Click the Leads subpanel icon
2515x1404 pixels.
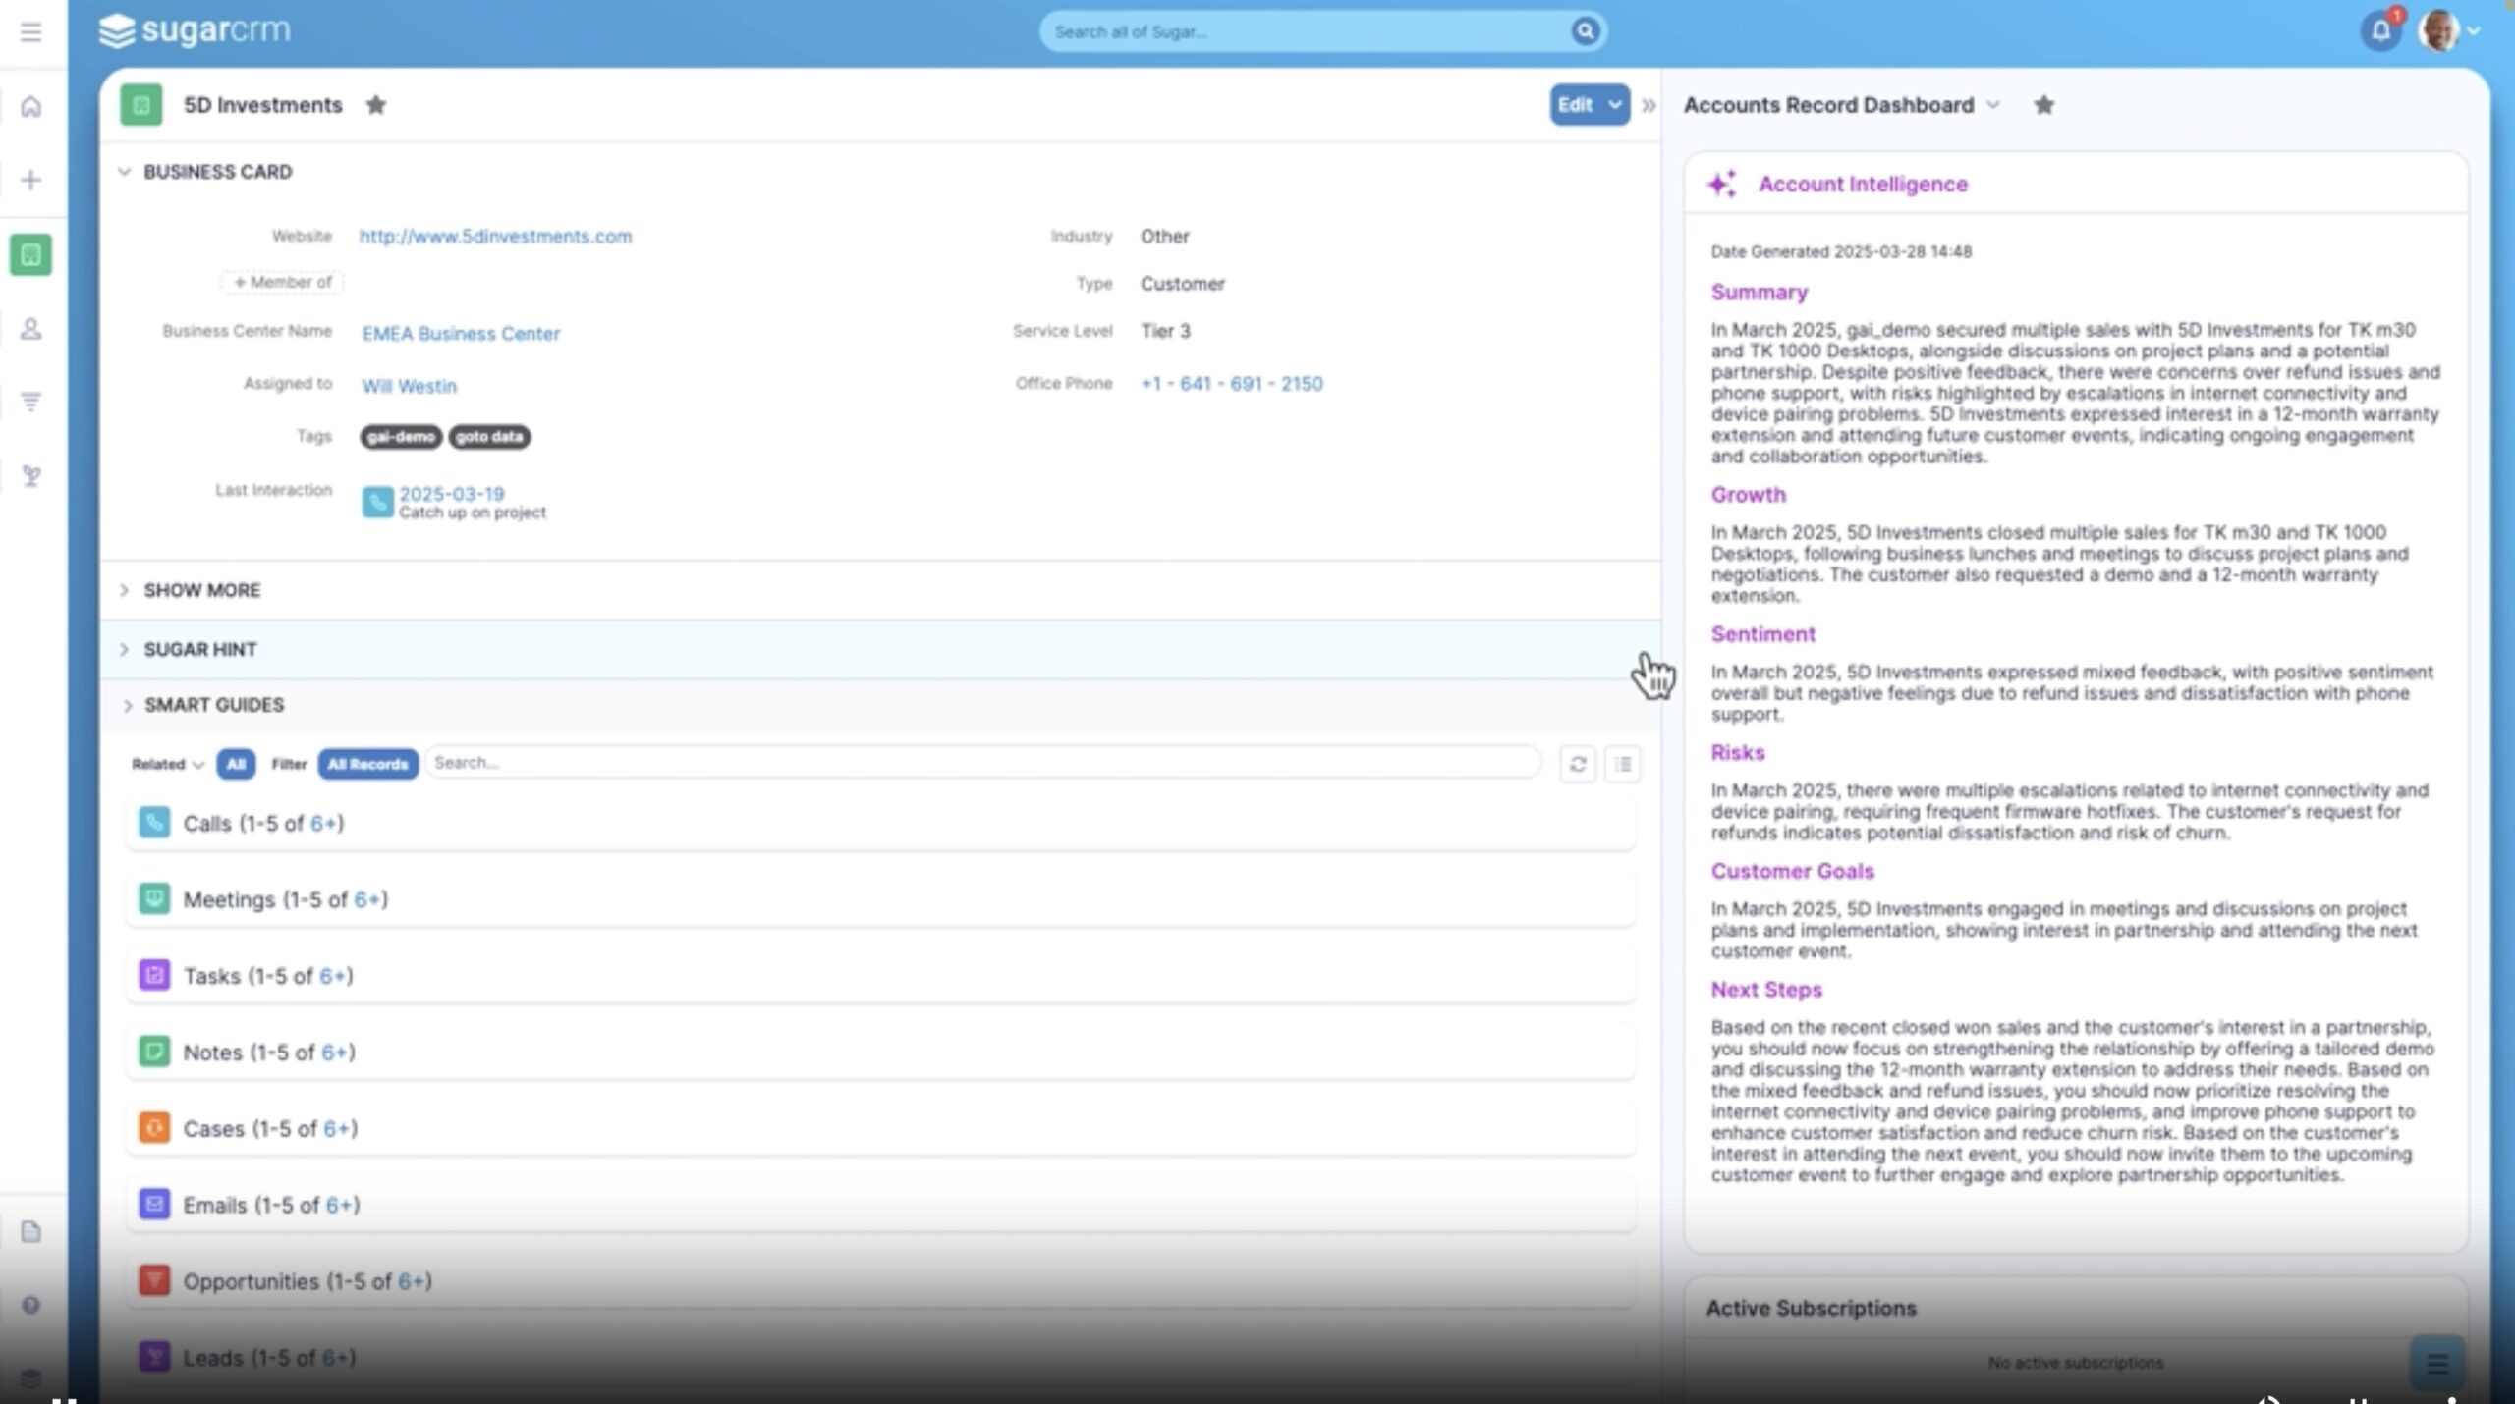click(x=154, y=1357)
